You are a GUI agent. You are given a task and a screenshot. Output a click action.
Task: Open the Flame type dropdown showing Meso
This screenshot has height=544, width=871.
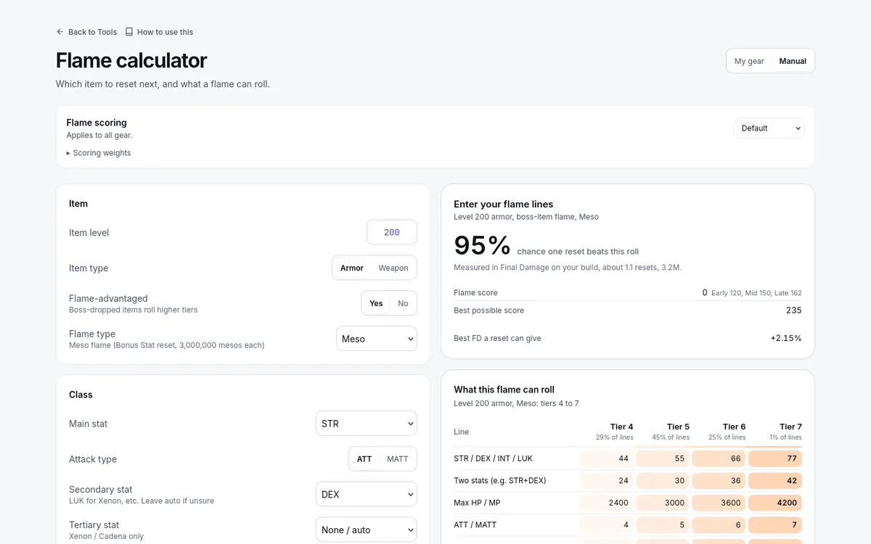377,339
